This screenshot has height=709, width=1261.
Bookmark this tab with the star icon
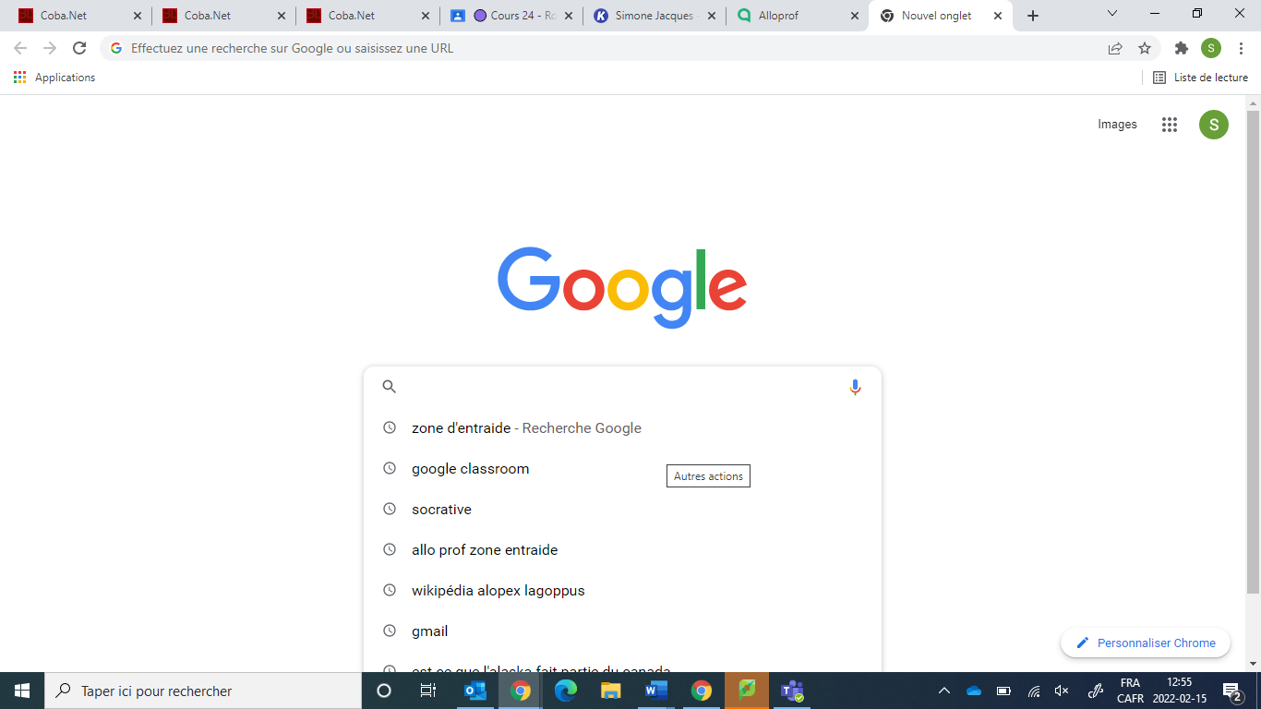click(x=1145, y=48)
